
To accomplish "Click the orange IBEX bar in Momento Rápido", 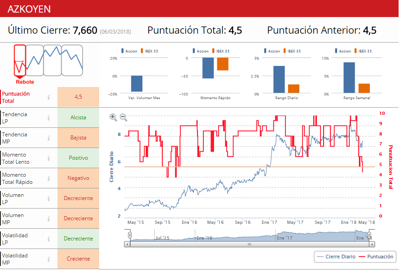I will pos(223,64).
